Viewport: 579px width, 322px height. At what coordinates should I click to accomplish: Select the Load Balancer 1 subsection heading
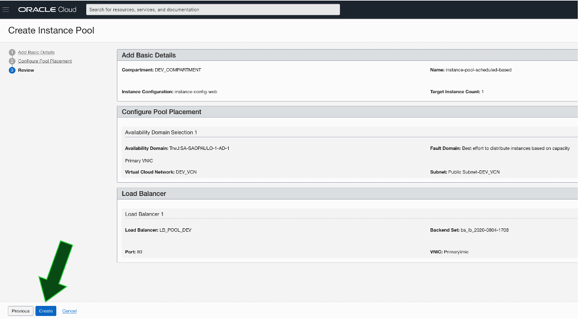(x=144, y=214)
